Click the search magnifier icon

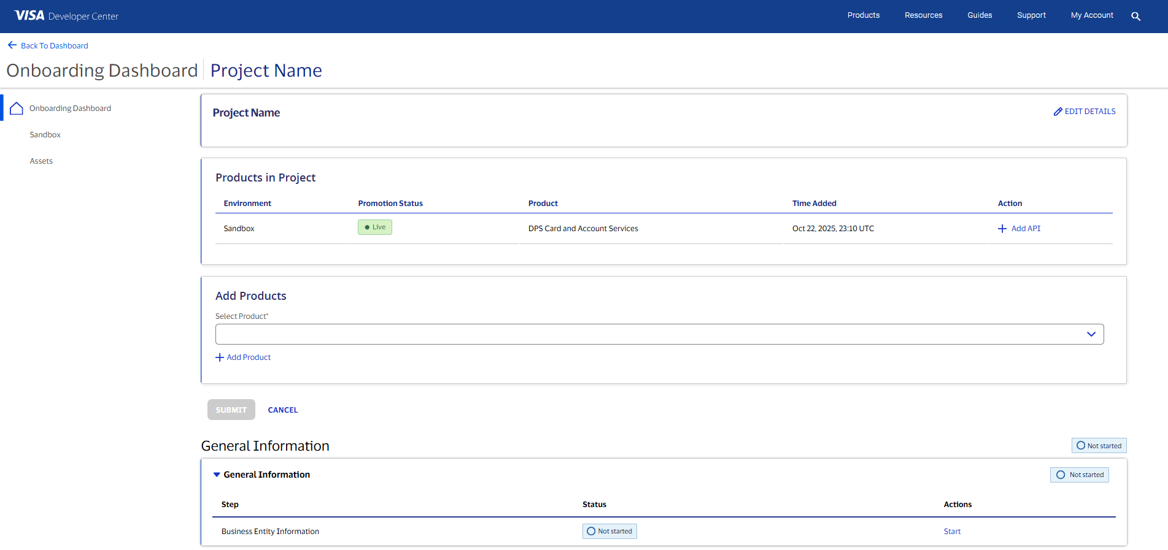(1135, 17)
